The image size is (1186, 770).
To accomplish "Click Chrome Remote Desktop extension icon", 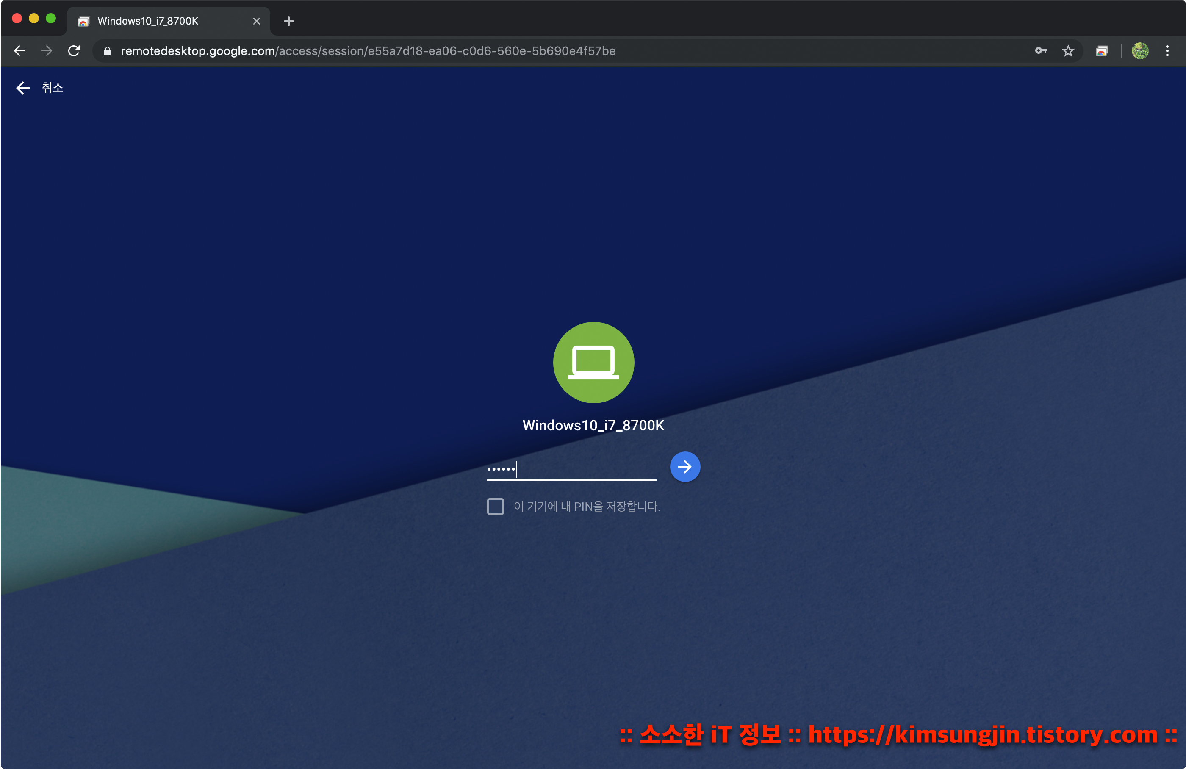I will coord(1101,51).
